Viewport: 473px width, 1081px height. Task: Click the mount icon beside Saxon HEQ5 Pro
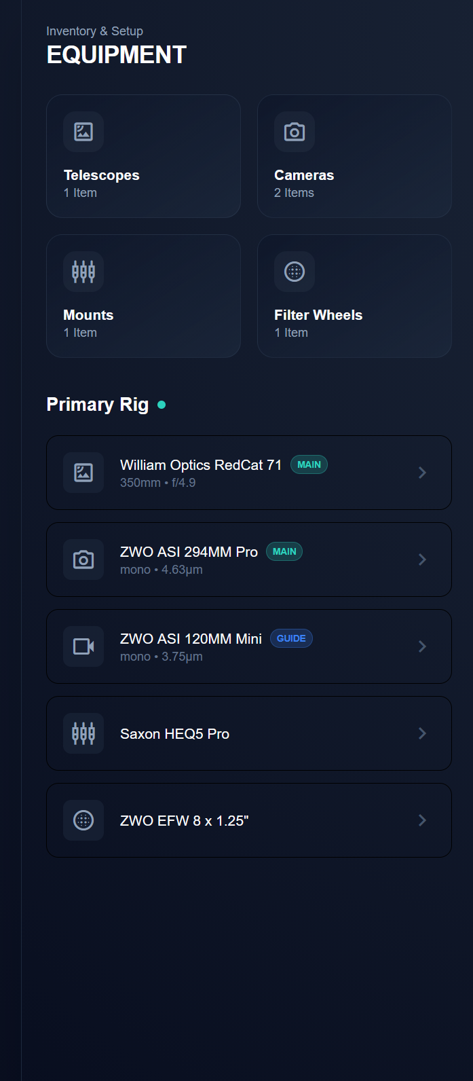(x=83, y=733)
